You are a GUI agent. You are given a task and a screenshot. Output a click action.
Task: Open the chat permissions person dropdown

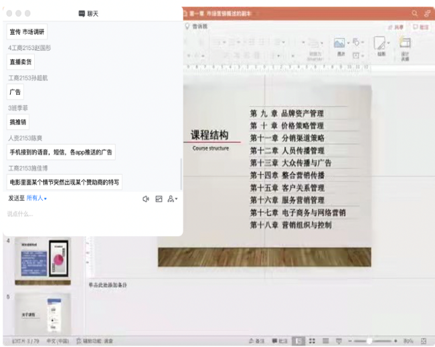coord(172,199)
